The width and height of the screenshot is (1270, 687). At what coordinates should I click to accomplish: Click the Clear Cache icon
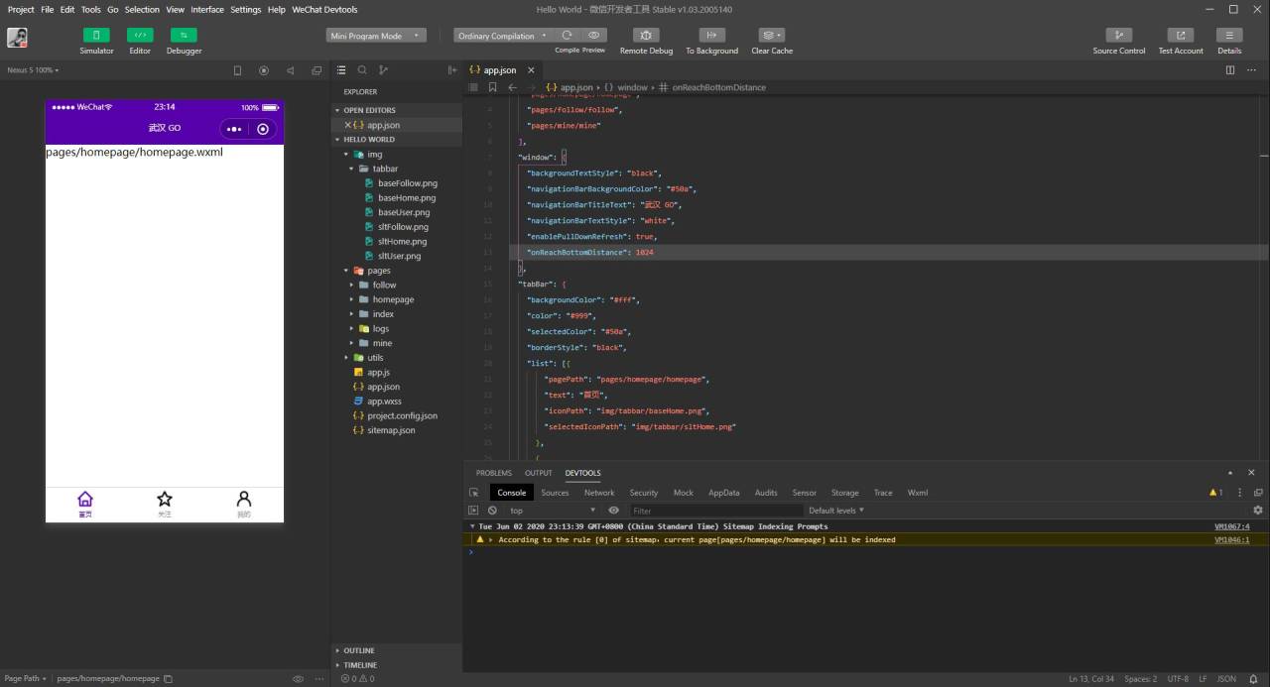point(771,36)
